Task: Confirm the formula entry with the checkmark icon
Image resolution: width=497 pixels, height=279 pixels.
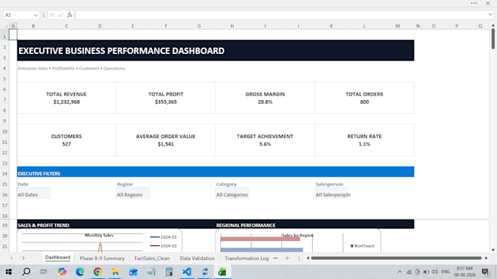Action: coord(61,15)
